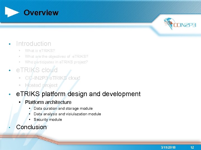Click 'eTRIKS platform design and development' heading
Screen dimensions: 201x150
tap(78, 94)
